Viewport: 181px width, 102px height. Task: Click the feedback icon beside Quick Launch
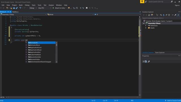[x=146, y=2]
